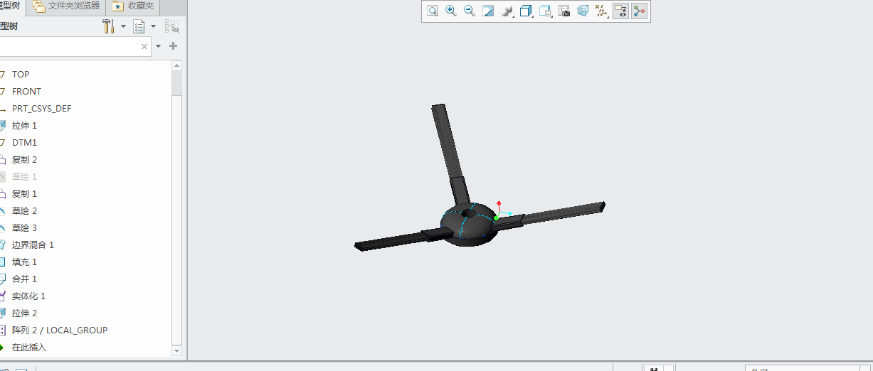Open the display style shaded-sphere icon

(507, 11)
